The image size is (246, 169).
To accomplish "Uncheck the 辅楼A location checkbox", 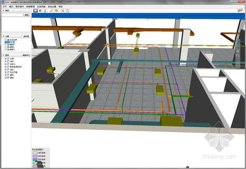I will tap(6, 42).
